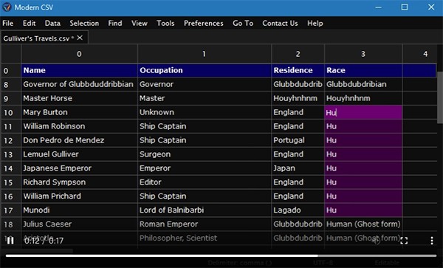This screenshot has height=268, width=443.
Task: Open the video more options menu
Action: point(432,241)
